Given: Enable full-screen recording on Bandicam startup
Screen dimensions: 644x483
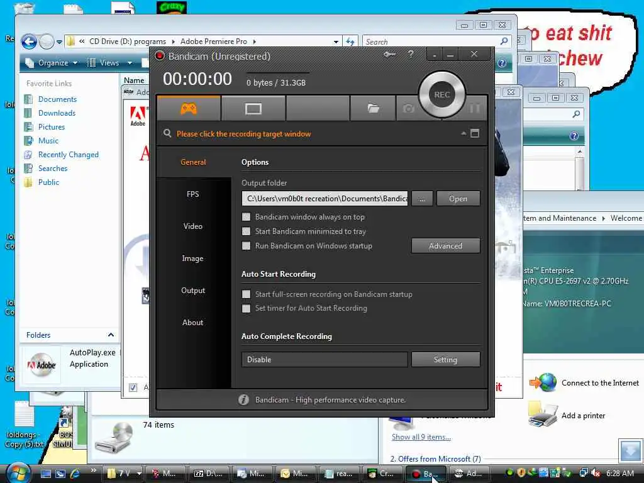Looking at the screenshot, I should click(246, 294).
